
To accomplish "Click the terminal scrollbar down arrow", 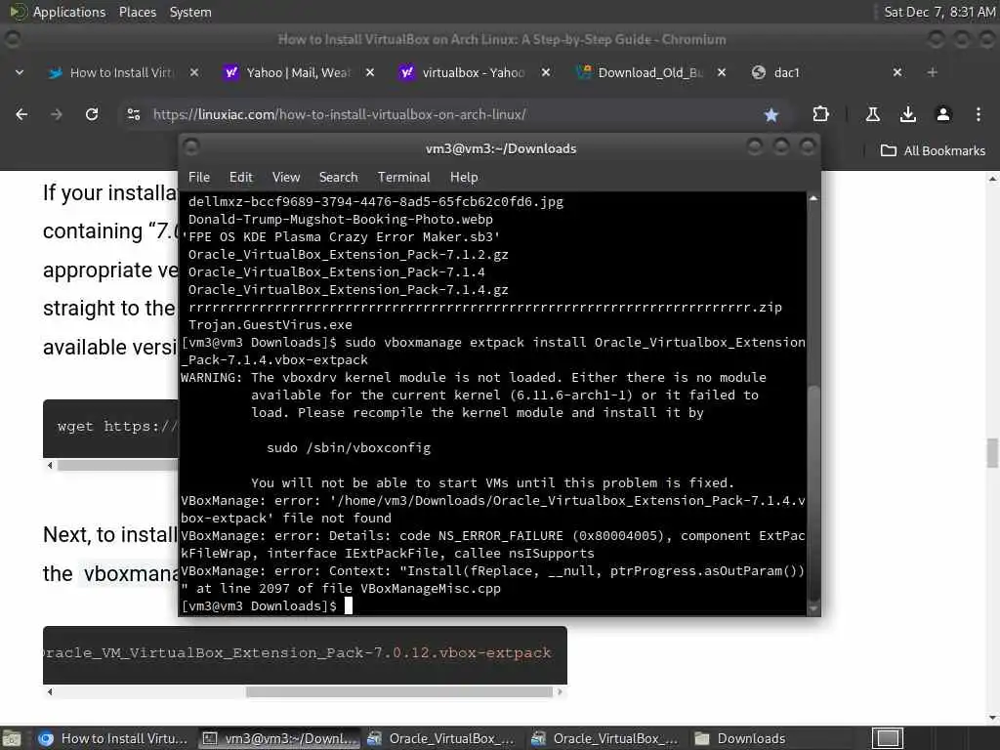I will (x=813, y=609).
